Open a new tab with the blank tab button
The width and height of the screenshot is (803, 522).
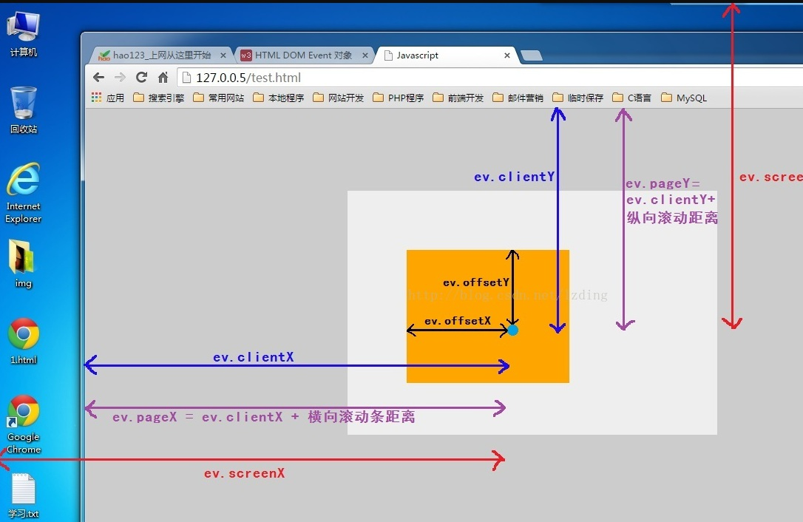coord(531,55)
